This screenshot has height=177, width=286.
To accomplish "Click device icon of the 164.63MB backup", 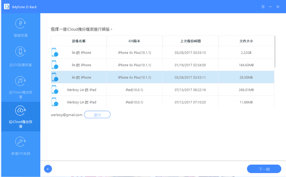I will click(x=55, y=65).
